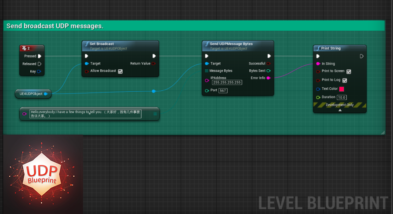Click the IPAddress input pin
Screen dimensions: 393x214
(x=207, y=81)
